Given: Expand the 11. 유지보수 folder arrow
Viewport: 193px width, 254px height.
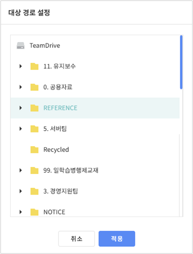Looking at the screenshot, I should (x=21, y=66).
